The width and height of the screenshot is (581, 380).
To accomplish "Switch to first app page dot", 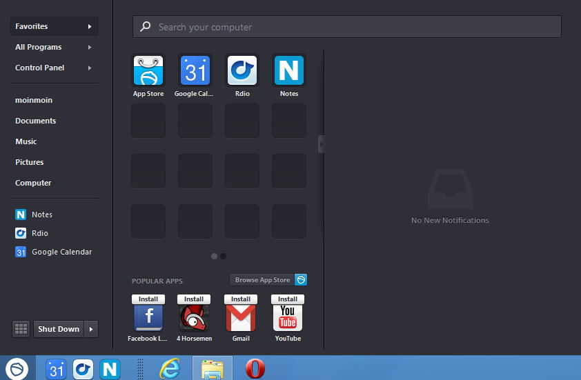I will click(214, 256).
